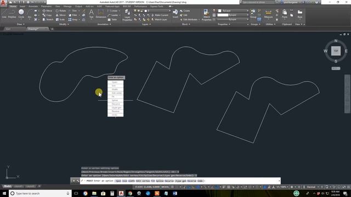Toggle MODEL space in status bar

[x=165, y=187]
